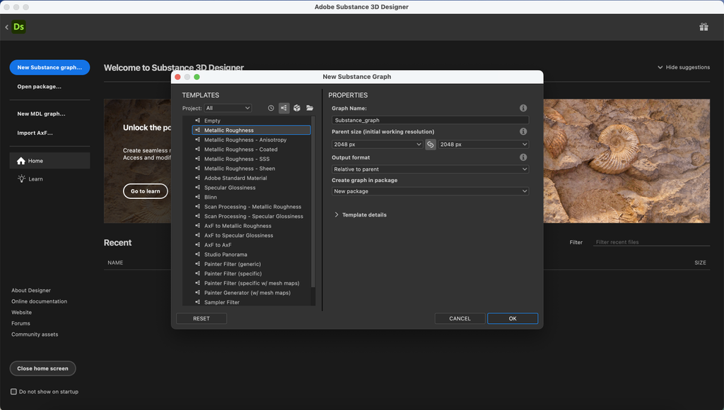
Task: Confirm graph creation with OK
Action: click(512, 318)
